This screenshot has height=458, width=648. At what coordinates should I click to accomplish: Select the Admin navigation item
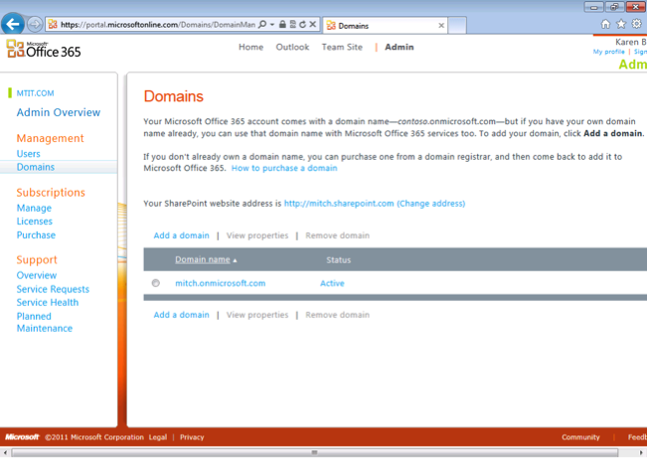point(400,47)
